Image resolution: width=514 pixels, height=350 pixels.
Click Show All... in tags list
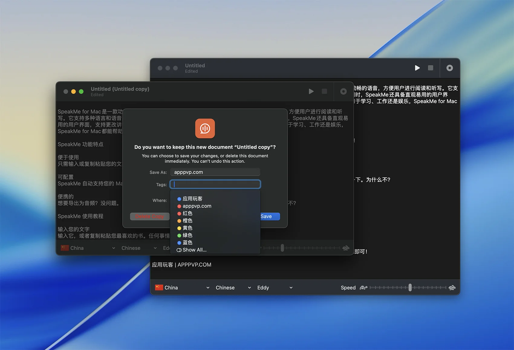click(x=194, y=250)
